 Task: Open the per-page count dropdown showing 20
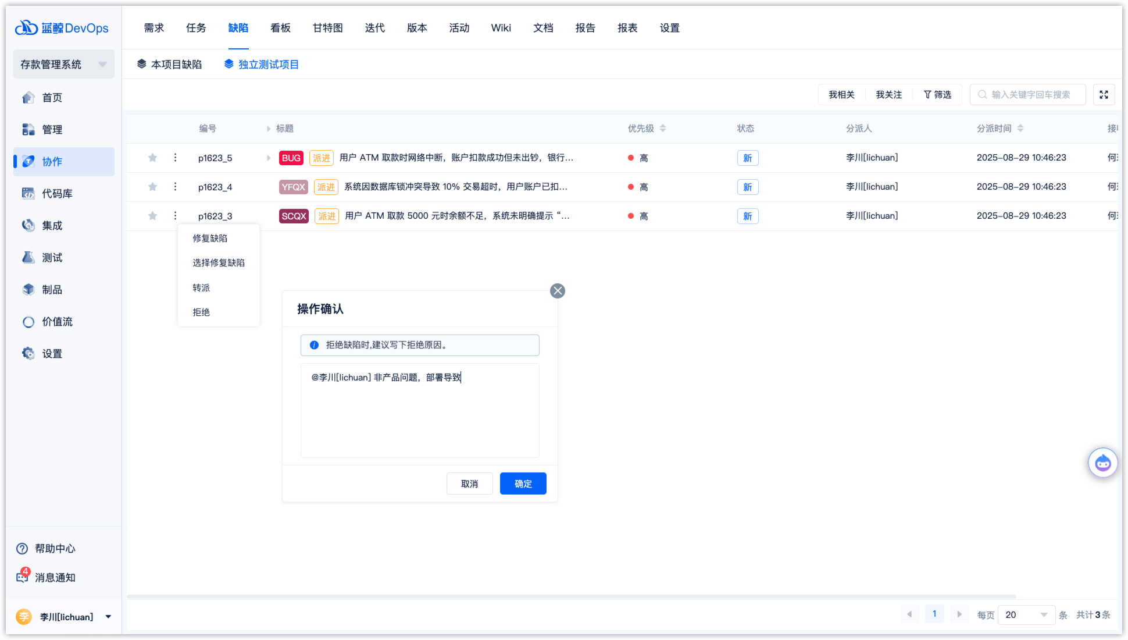[1026, 615]
